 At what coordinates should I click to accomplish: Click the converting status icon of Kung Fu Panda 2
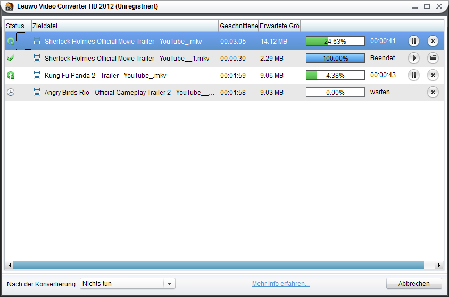tap(11, 76)
